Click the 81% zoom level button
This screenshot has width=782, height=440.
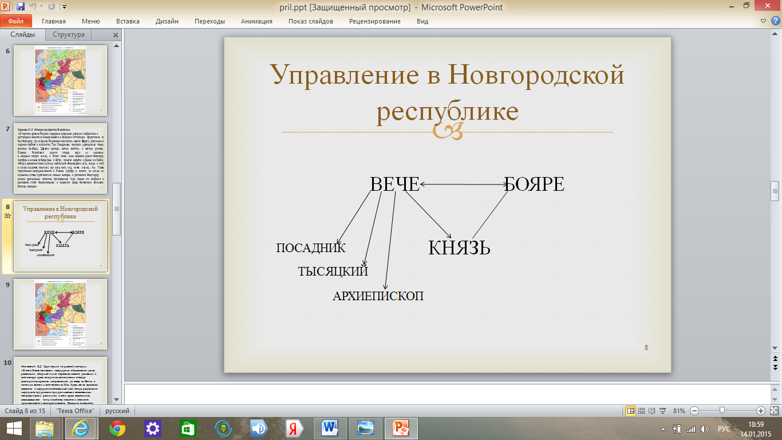(679, 411)
